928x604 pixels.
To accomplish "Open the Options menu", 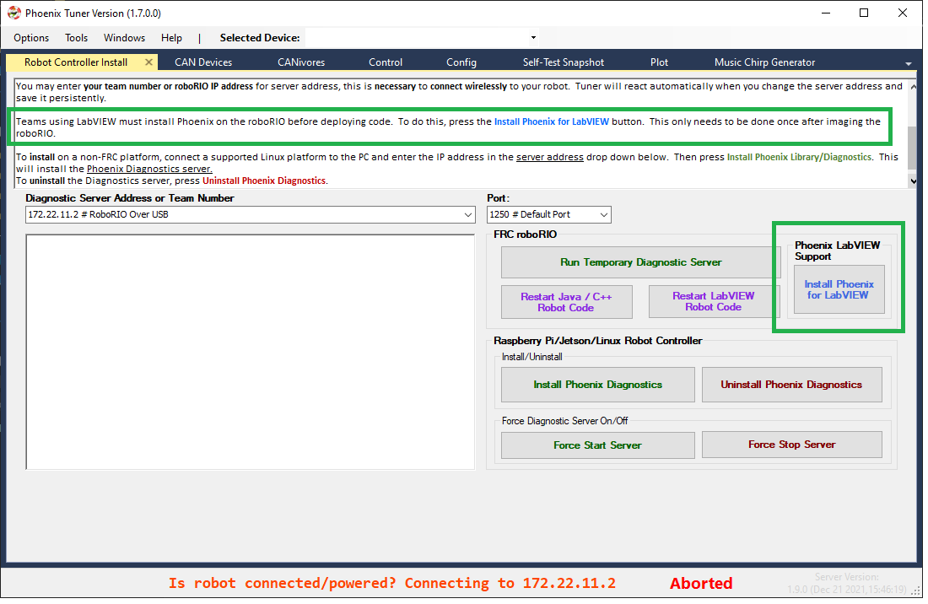I will tap(31, 38).
